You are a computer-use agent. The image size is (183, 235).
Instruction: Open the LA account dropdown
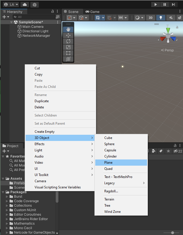pos(11,4)
